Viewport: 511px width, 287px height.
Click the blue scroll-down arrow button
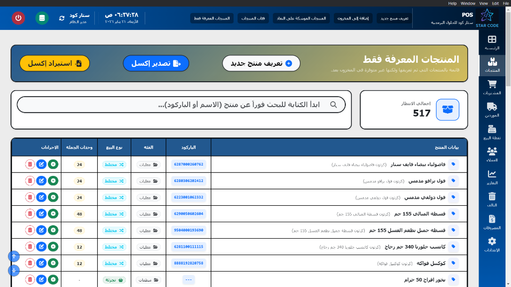[x=14, y=271]
